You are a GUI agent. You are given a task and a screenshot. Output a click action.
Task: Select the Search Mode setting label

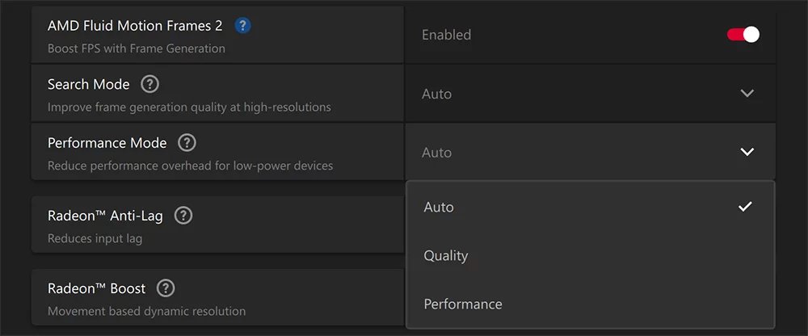click(x=89, y=84)
